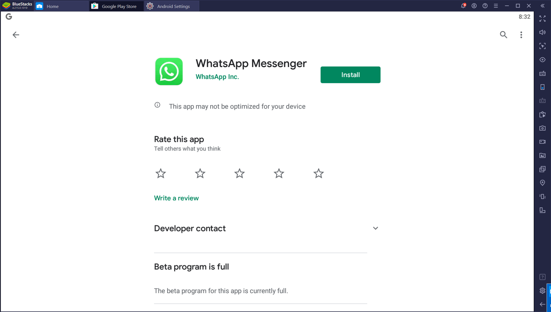Click the search icon in Play Store

click(x=504, y=34)
